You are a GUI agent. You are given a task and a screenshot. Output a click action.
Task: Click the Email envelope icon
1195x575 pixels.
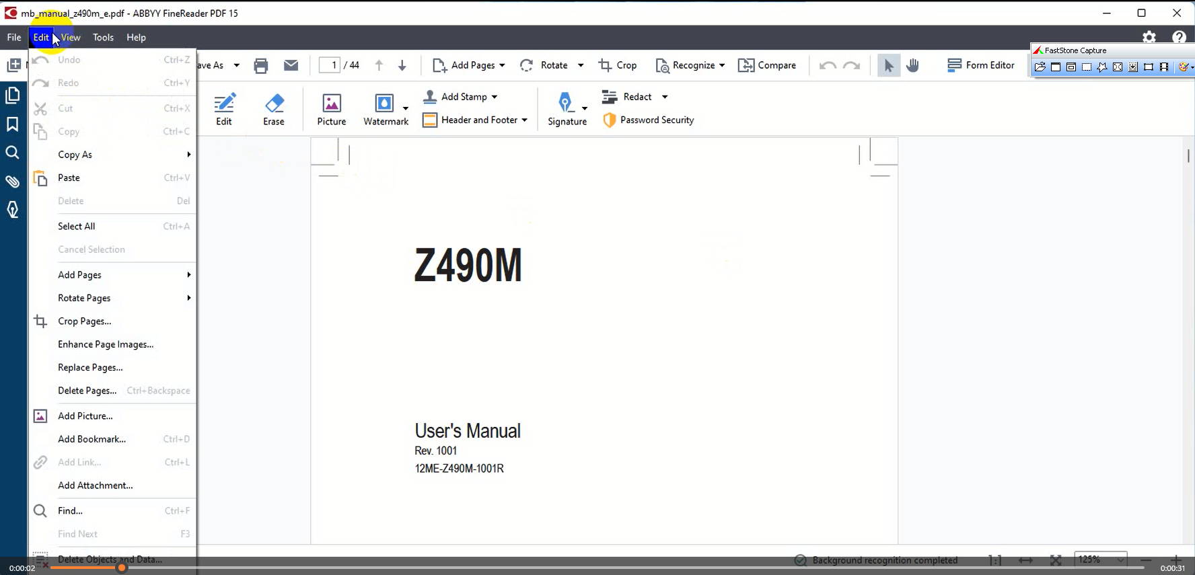291,65
